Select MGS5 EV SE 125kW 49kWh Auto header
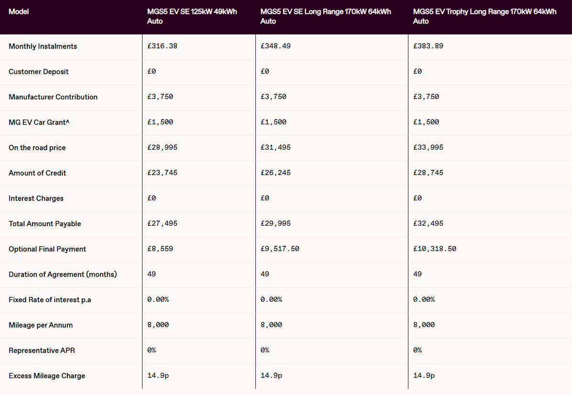 click(192, 16)
